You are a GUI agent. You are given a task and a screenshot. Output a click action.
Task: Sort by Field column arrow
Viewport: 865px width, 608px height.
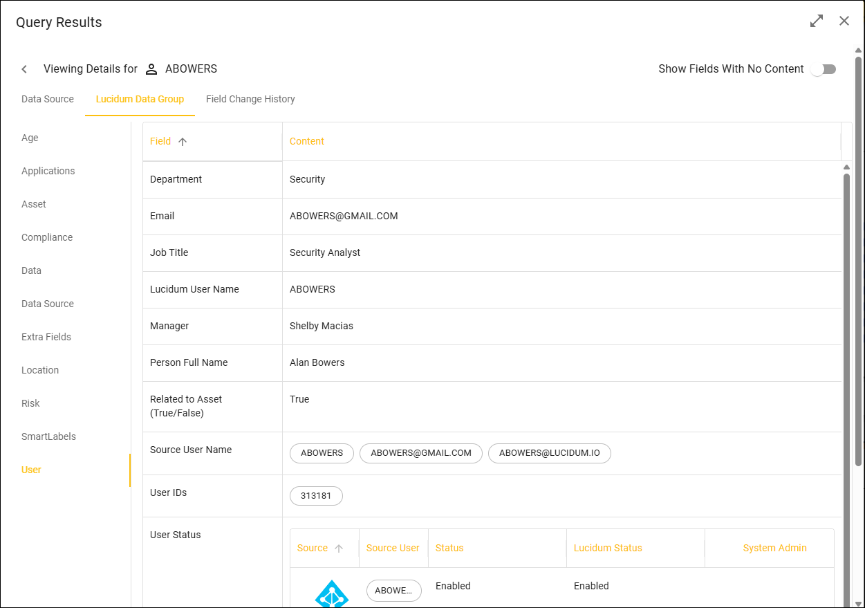click(183, 141)
